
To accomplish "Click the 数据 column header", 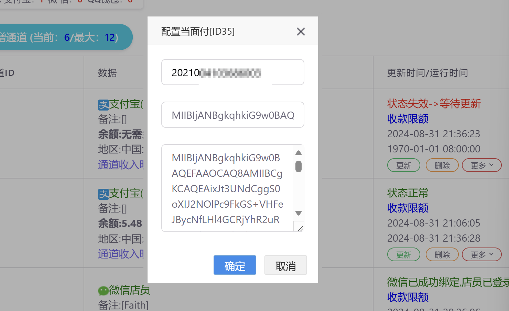I will 107,73.
